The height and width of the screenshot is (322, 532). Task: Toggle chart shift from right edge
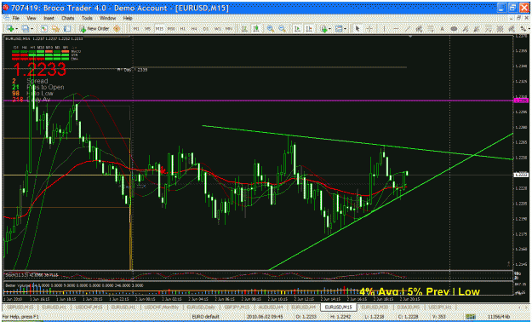[309, 29]
